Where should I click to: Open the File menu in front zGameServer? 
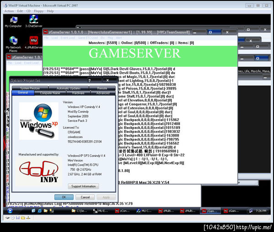pyautogui.click(x=46, y=38)
